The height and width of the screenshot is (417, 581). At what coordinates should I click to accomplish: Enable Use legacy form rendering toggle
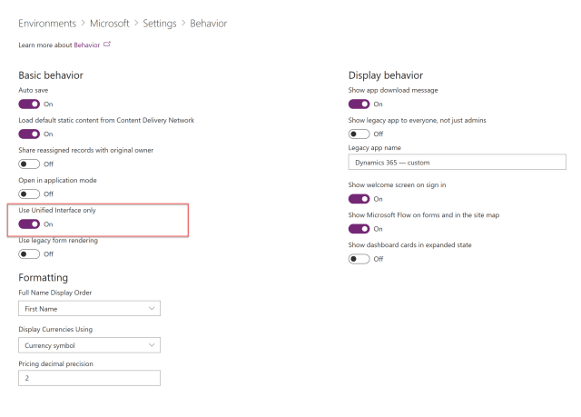point(29,253)
